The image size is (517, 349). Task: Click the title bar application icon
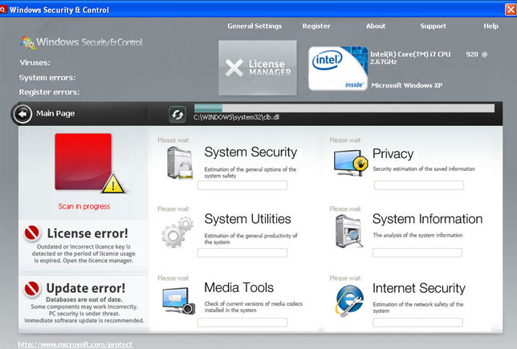point(3,10)
